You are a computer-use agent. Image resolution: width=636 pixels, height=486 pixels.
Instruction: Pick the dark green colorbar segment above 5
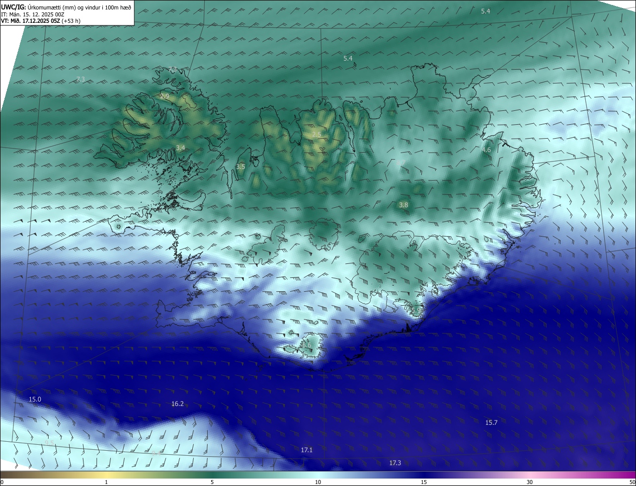coord(212,475)
